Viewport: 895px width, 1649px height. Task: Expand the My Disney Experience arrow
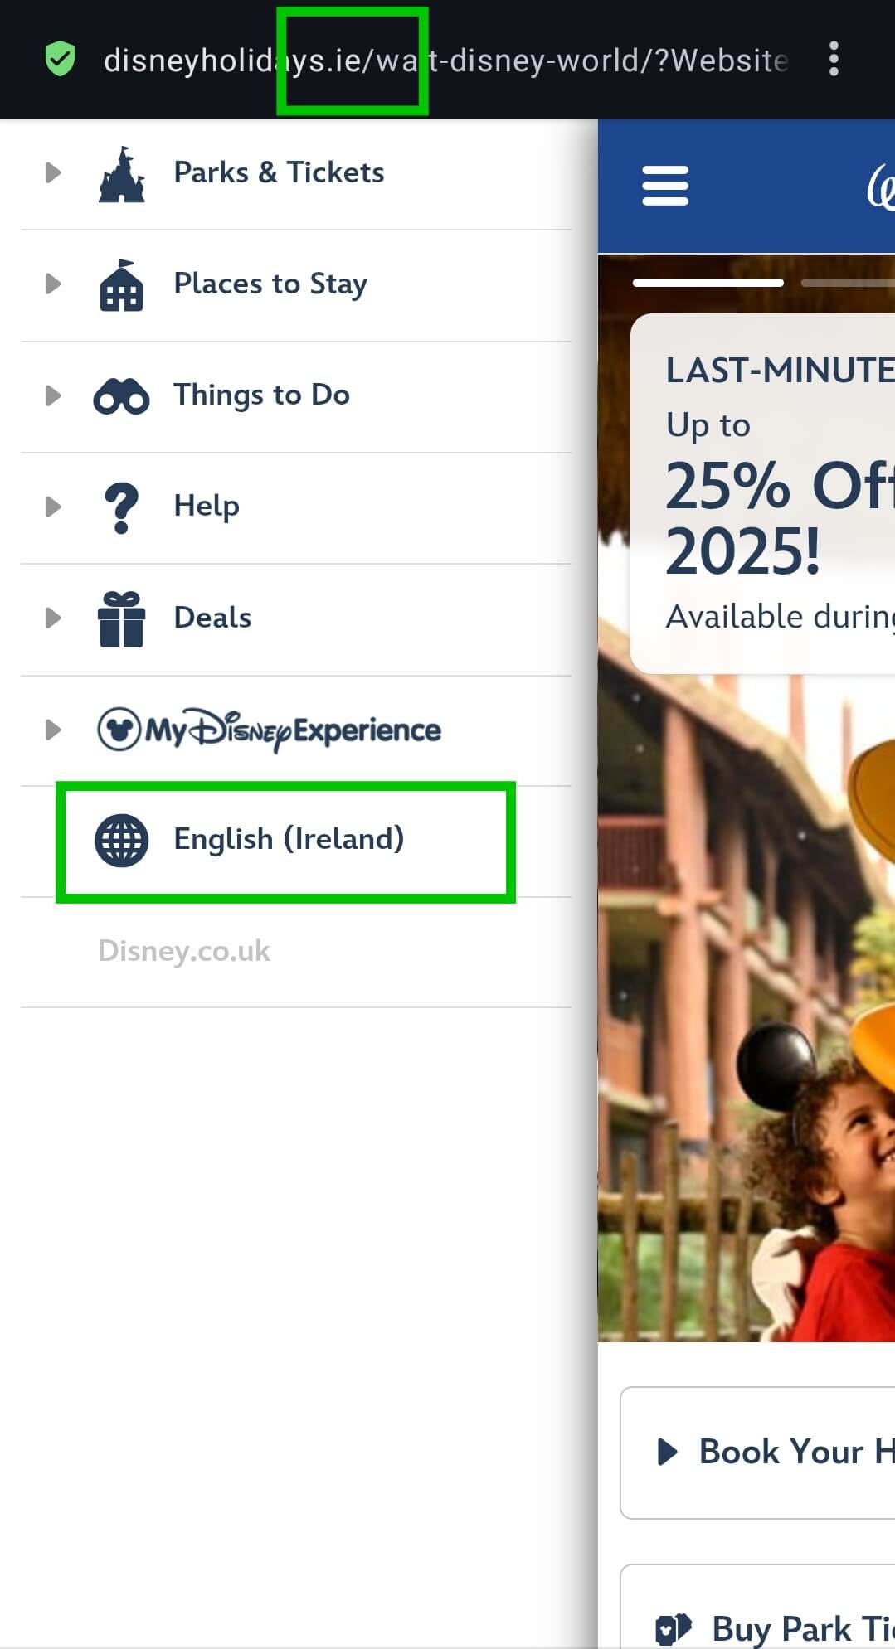tap(53, 730)
